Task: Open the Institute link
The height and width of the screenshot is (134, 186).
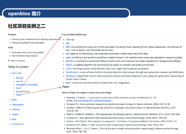Action: (16, 109)
